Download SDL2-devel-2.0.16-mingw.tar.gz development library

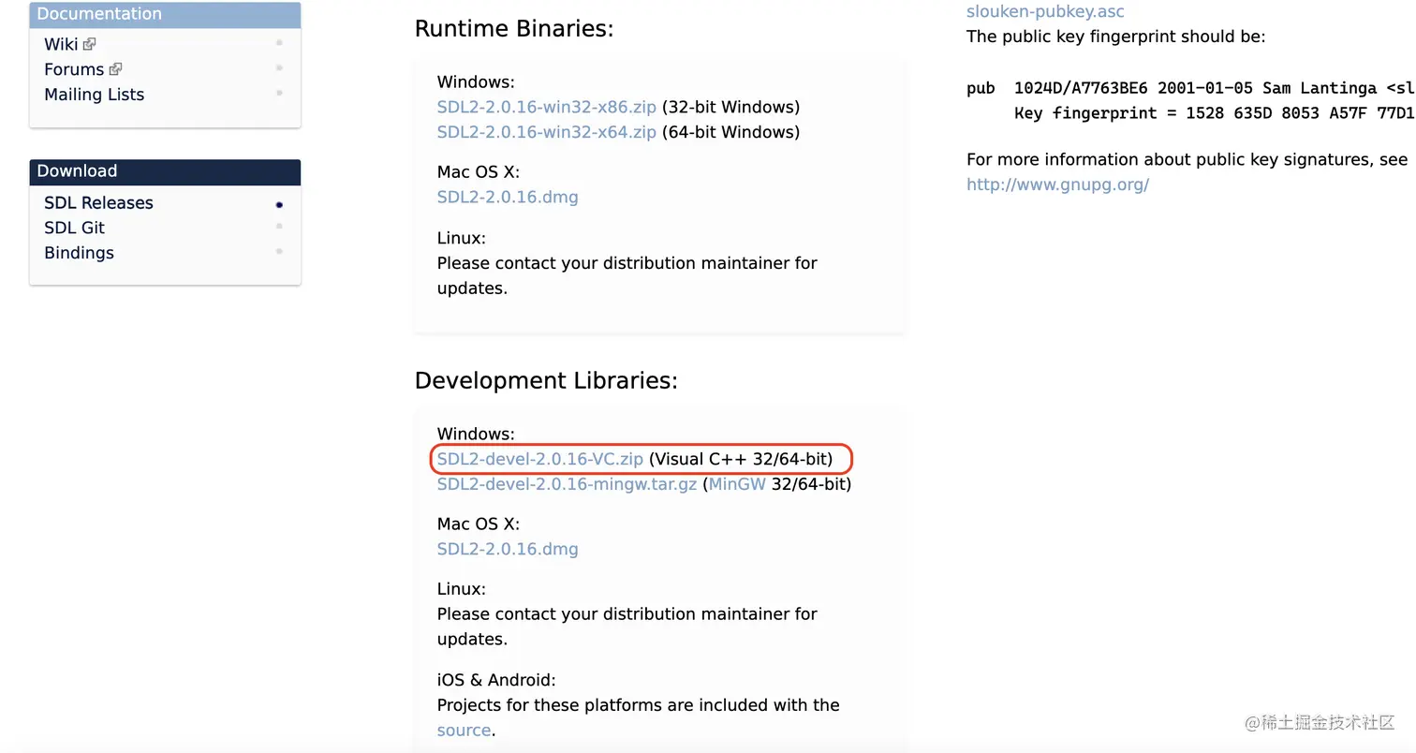pyautogui.click(x=567, y=484)
